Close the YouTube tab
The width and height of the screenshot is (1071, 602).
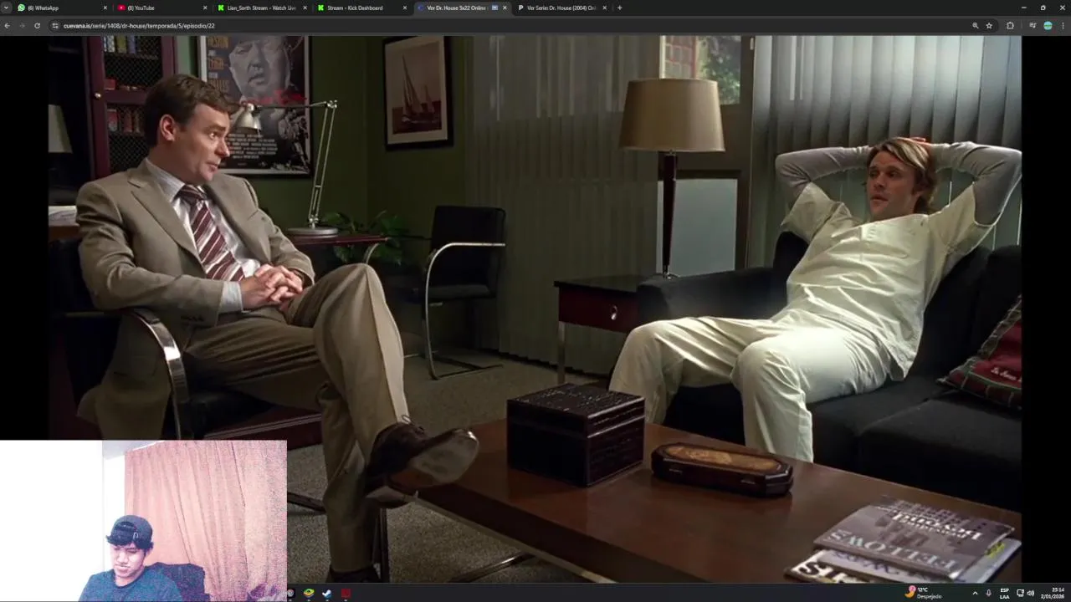point(205,8)
